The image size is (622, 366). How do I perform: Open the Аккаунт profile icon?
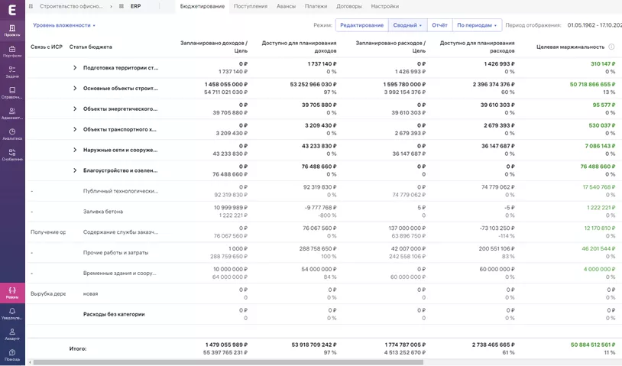(x=12, y=334)
